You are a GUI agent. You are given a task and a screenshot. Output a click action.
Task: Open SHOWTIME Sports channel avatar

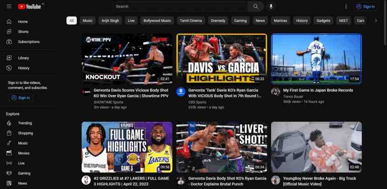[86, 92]
